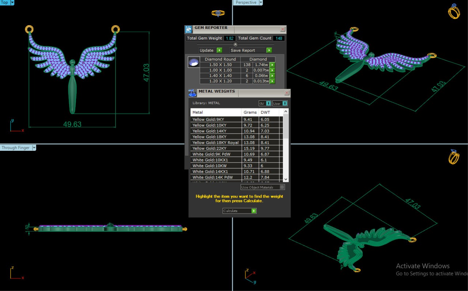
Task: Open the Top viewport dropdown arrow
Action: coord(12,3)
